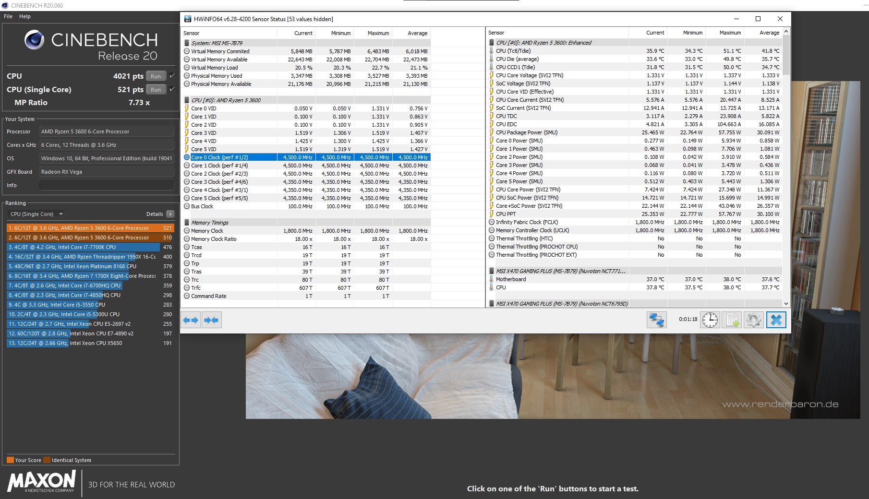Click the icon beside Memory Clock Ratio
This screenshot has height=499, width=869.
187,239
